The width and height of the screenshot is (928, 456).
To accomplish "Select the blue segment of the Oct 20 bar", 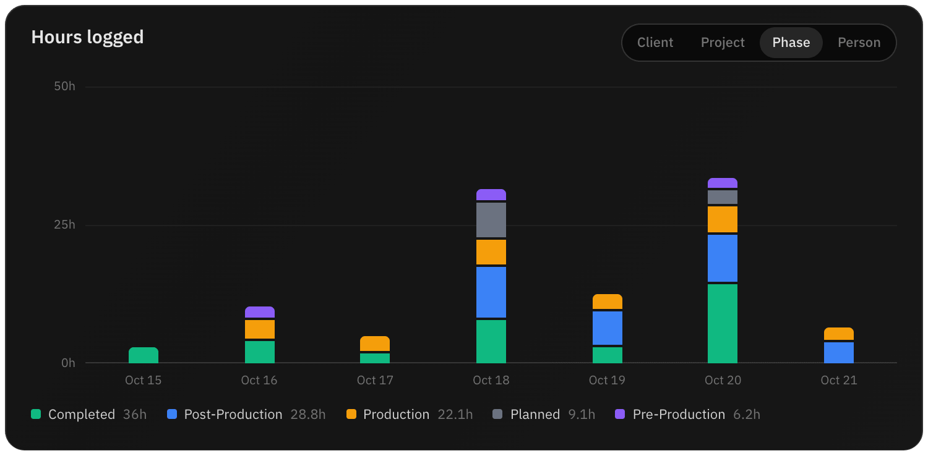I will tap(723, 258).
